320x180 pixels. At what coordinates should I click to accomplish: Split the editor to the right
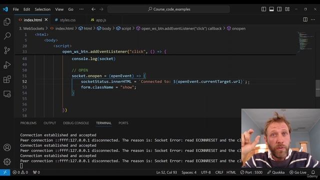(x=305, y=19)
